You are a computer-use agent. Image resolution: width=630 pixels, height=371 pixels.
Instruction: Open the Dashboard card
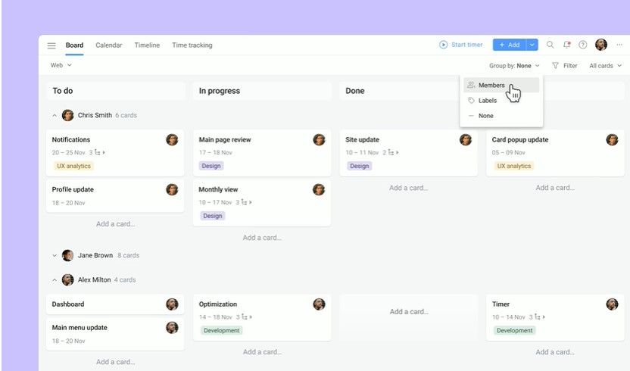coord(115,304)
